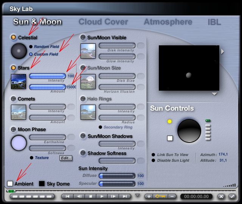Screen dimensions: 242x204
Task: Click the white sun ambient swatch
Action: click(x=170, y=138)
